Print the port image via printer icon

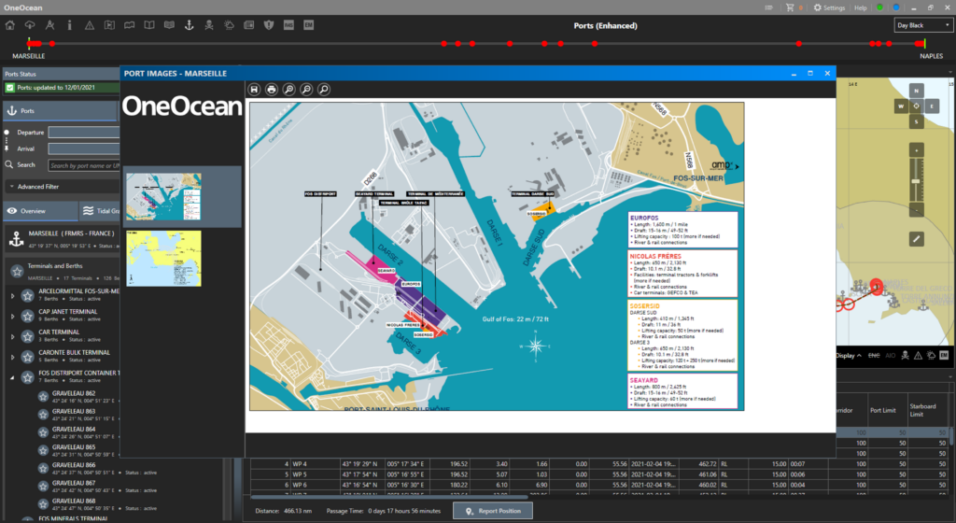pos(272,90)
